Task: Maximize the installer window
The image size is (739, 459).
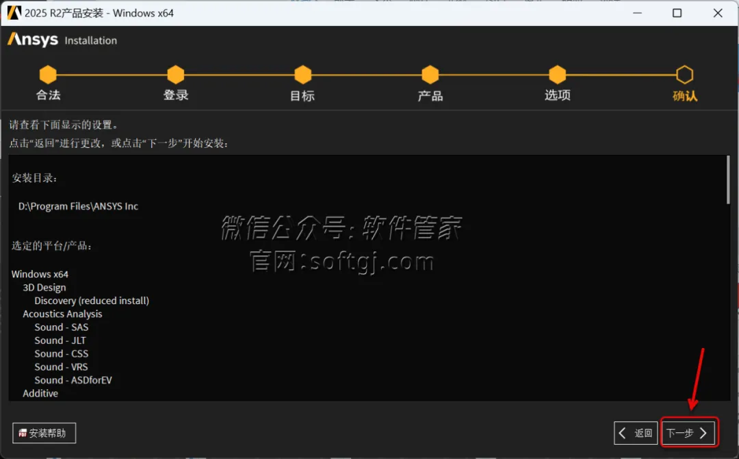Action: (x=677, y=13)
